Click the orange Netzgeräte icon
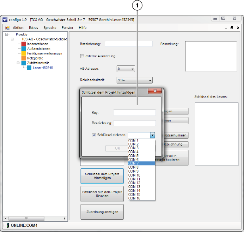This screenshot has height=232, width=244. (x=24, y=58)
